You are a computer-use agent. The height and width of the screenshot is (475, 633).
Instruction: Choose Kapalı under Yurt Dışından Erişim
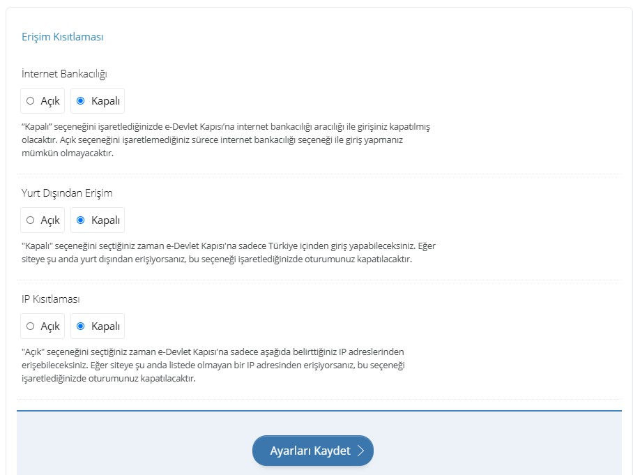coord(98,220)
